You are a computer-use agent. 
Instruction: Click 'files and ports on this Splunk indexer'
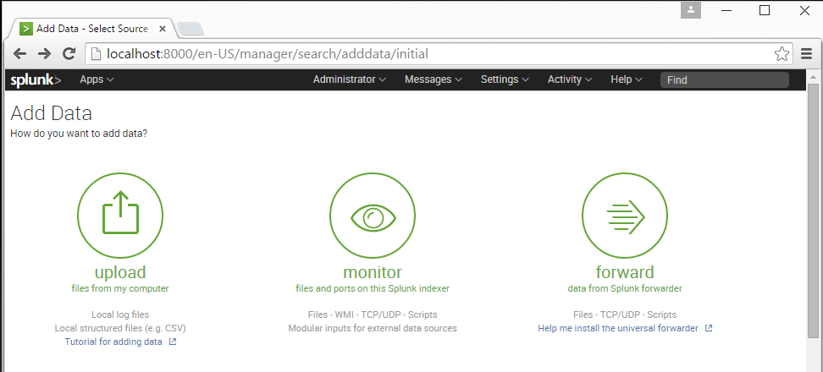(x=373, y=288)
